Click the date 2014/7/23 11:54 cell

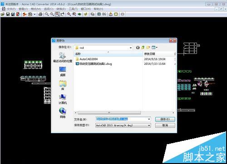pyautogui.click(x=155, y=64)
